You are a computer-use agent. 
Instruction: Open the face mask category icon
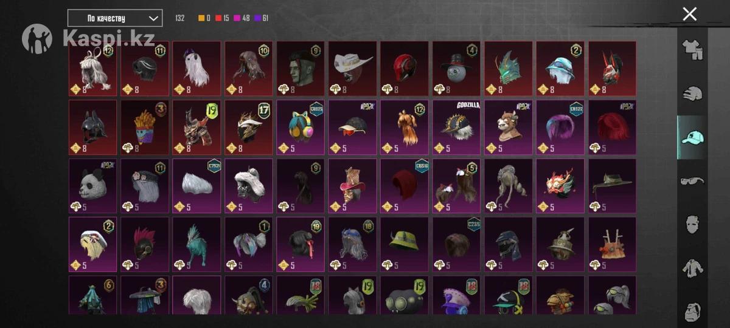click(x=692, y=224)
